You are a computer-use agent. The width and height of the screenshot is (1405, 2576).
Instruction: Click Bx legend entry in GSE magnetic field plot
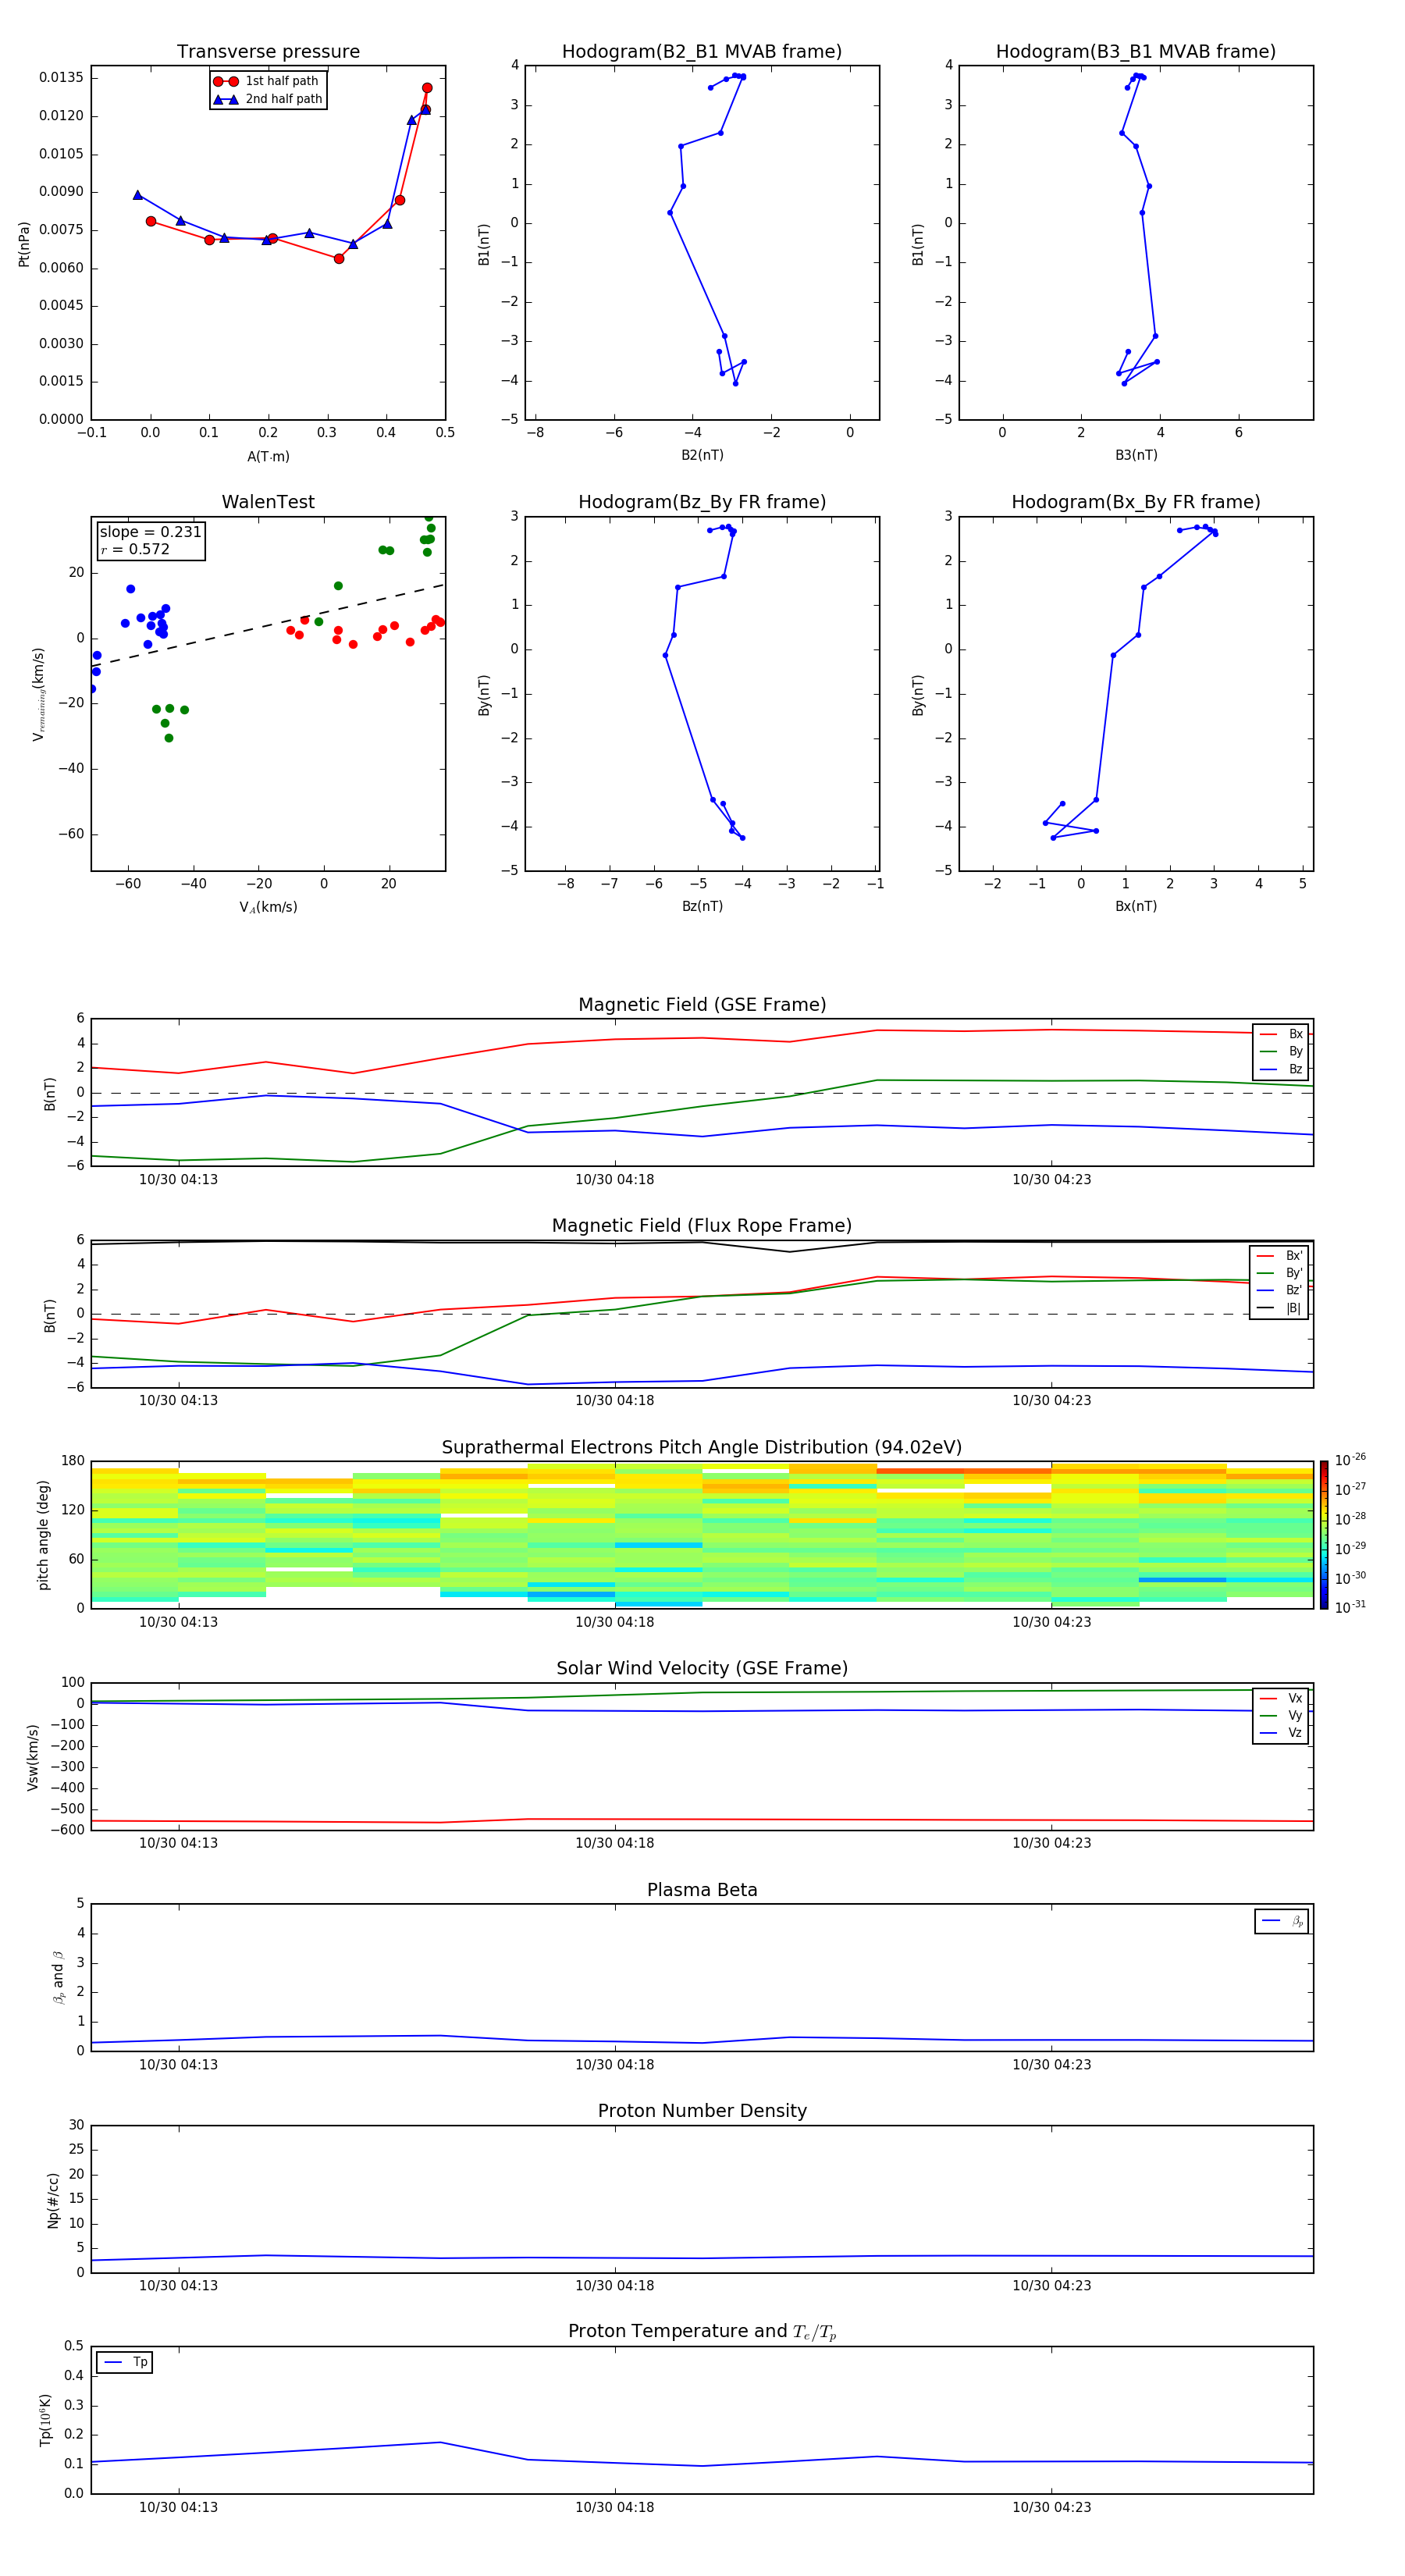click(x=1281, y=1034)
